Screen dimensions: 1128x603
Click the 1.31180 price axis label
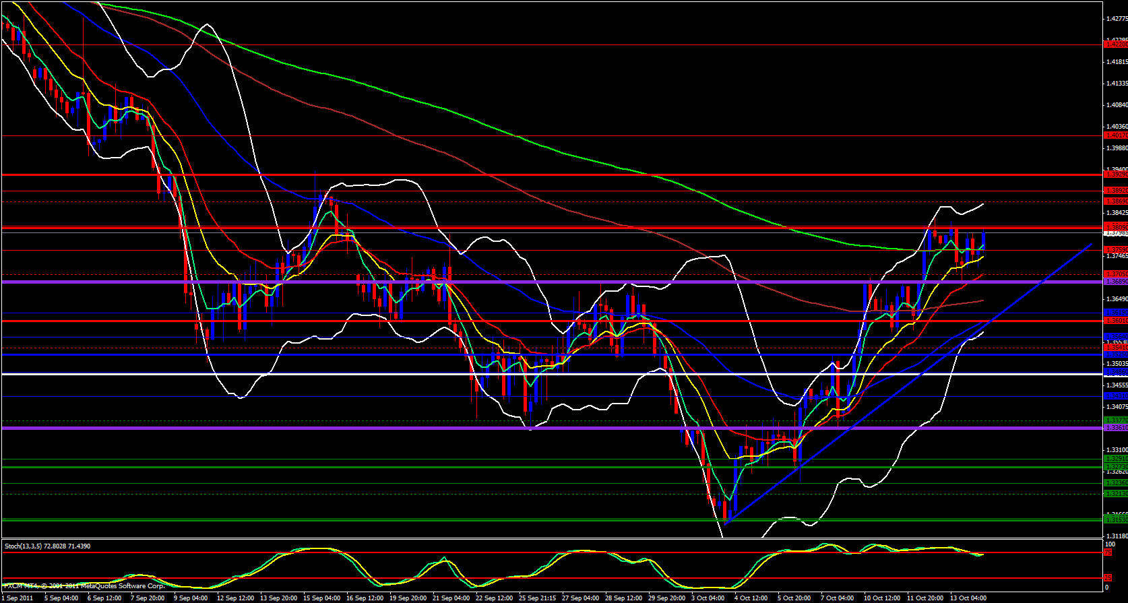(x=1117, y=536)
